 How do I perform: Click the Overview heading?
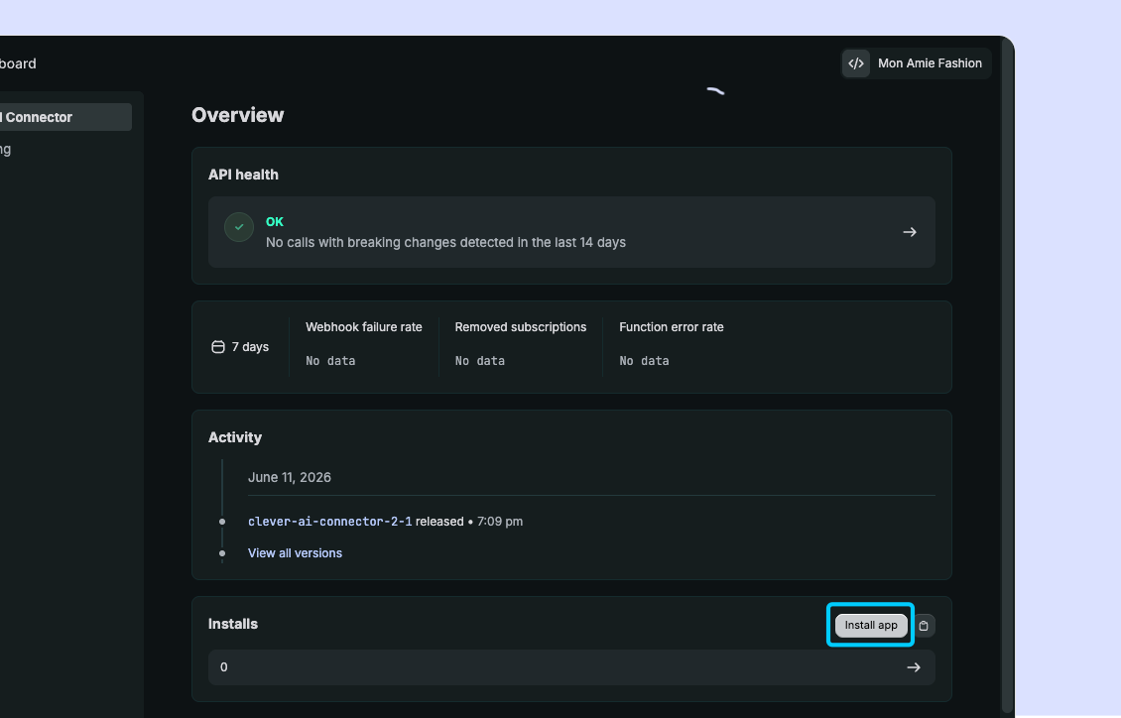tap(237, 115)
